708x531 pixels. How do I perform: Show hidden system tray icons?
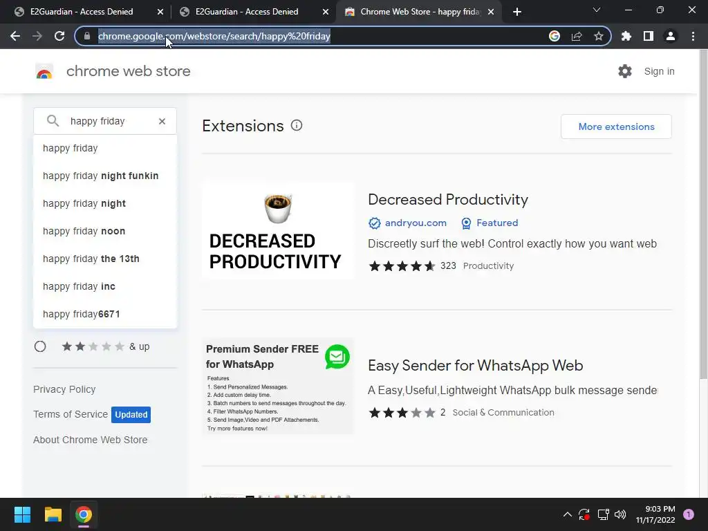(568, 514)
